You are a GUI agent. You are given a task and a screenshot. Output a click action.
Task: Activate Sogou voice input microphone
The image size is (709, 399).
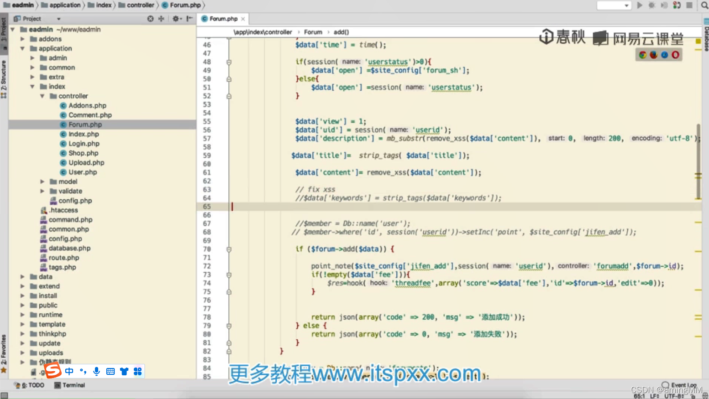96,372
